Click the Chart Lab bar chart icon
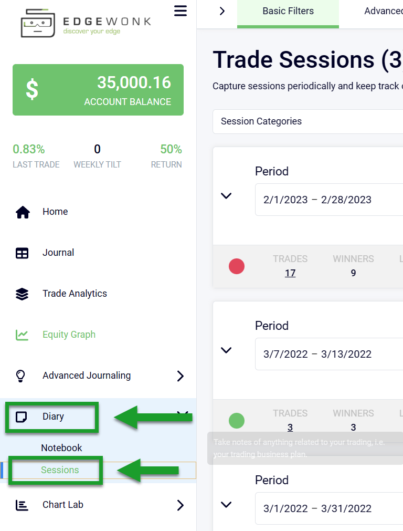Screen dimensions: 403x531 click(x=22, y=505)
